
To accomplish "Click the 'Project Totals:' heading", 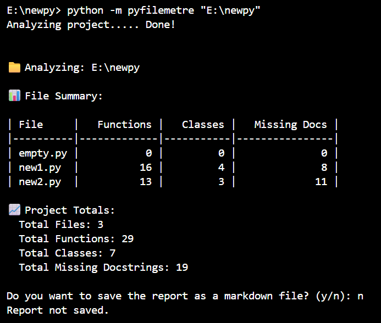I will click(x=69, y=210).
